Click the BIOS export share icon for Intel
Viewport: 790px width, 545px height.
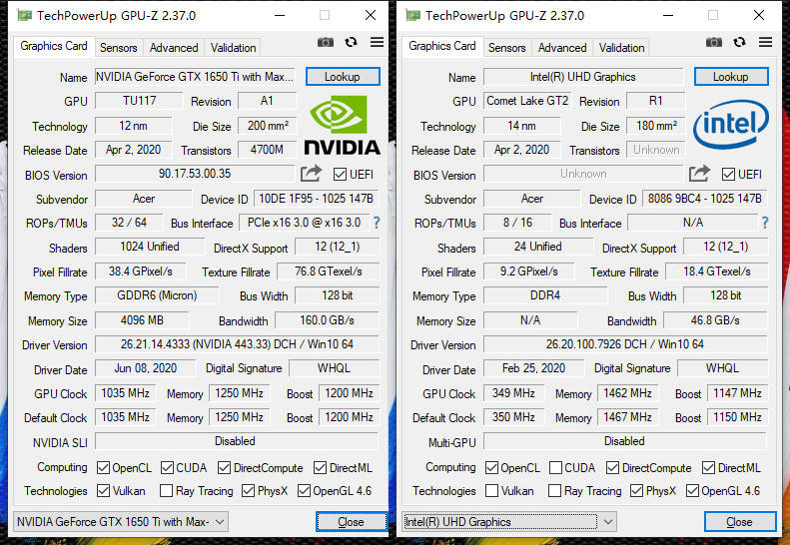tap(699, 174)
